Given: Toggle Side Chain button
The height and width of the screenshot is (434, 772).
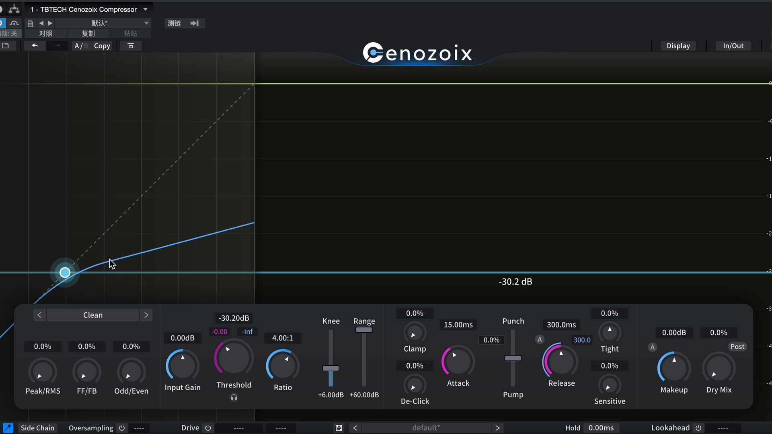Looking at the screenshot, I should click(x=37, y=428).
